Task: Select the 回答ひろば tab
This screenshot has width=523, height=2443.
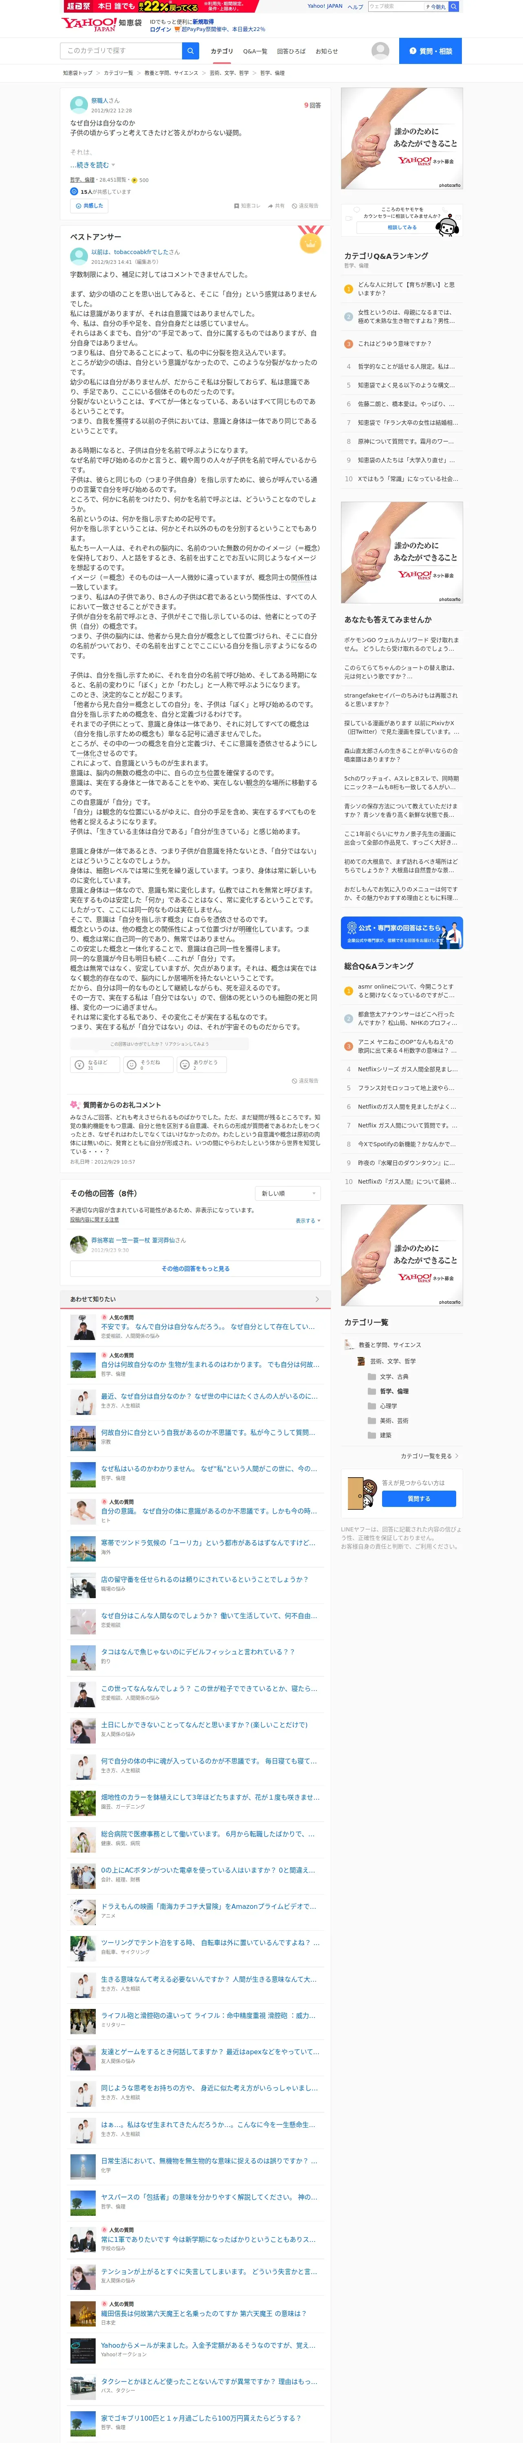Action: pos(290,51)
